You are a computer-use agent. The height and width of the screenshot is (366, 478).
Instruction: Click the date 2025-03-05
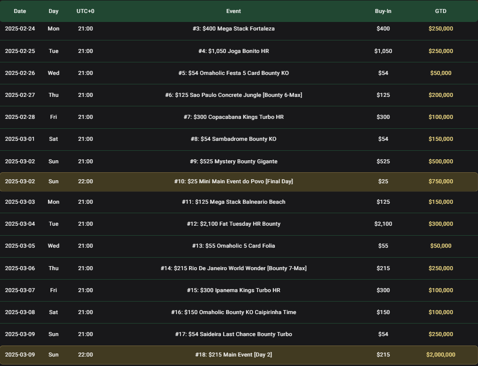(x=20, y=246)
